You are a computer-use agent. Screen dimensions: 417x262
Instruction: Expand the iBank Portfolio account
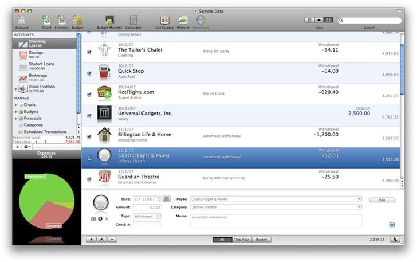point(15,89)
